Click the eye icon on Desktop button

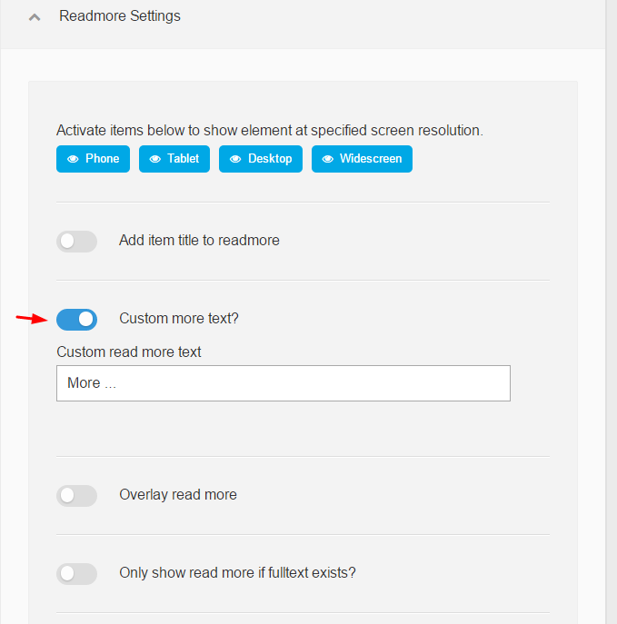click(x=235, y=159)
